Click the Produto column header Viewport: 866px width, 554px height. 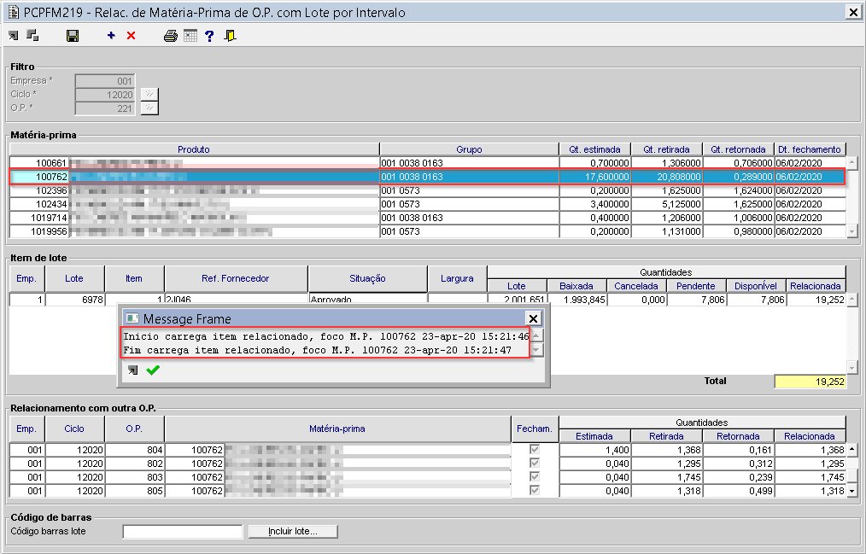(194, 149)
